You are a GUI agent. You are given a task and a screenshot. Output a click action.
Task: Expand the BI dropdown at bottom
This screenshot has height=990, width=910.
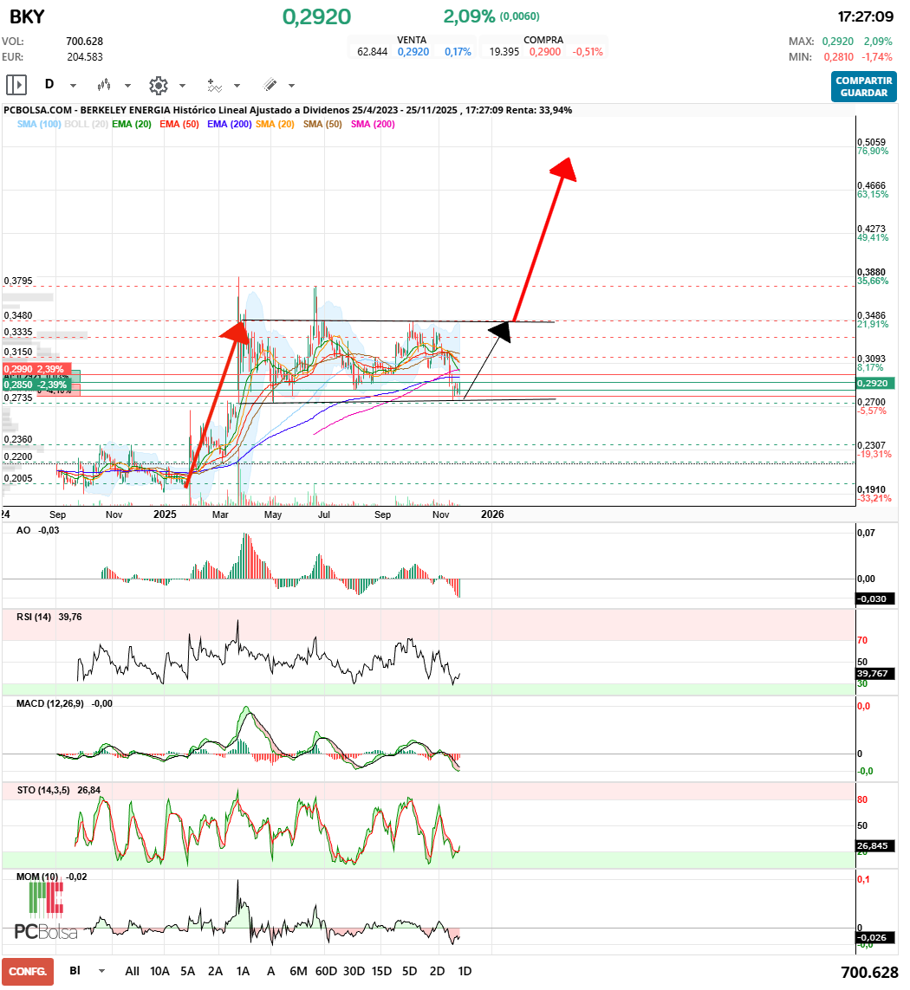[x=102, y=971]
